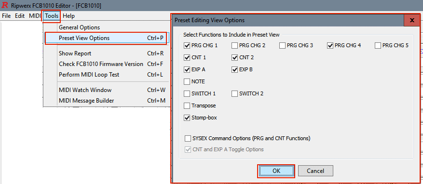Uncheck the EXP A checkbox
This screenshot has width=423, height=184.
pyautogui.click(x=187, y=69)
